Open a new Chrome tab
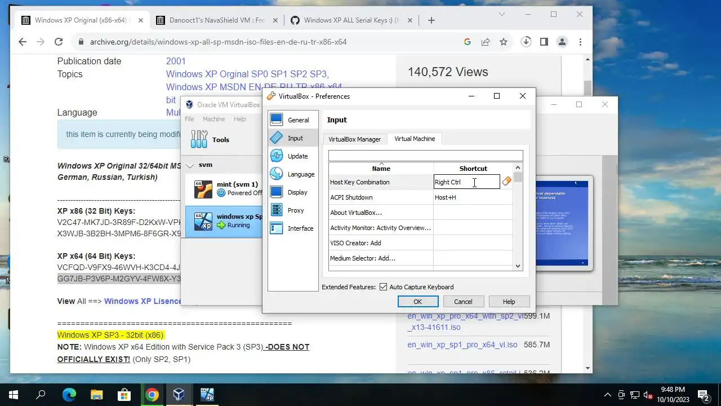The width and height of the screenshot is (721, 406). [x=431, y=20]
